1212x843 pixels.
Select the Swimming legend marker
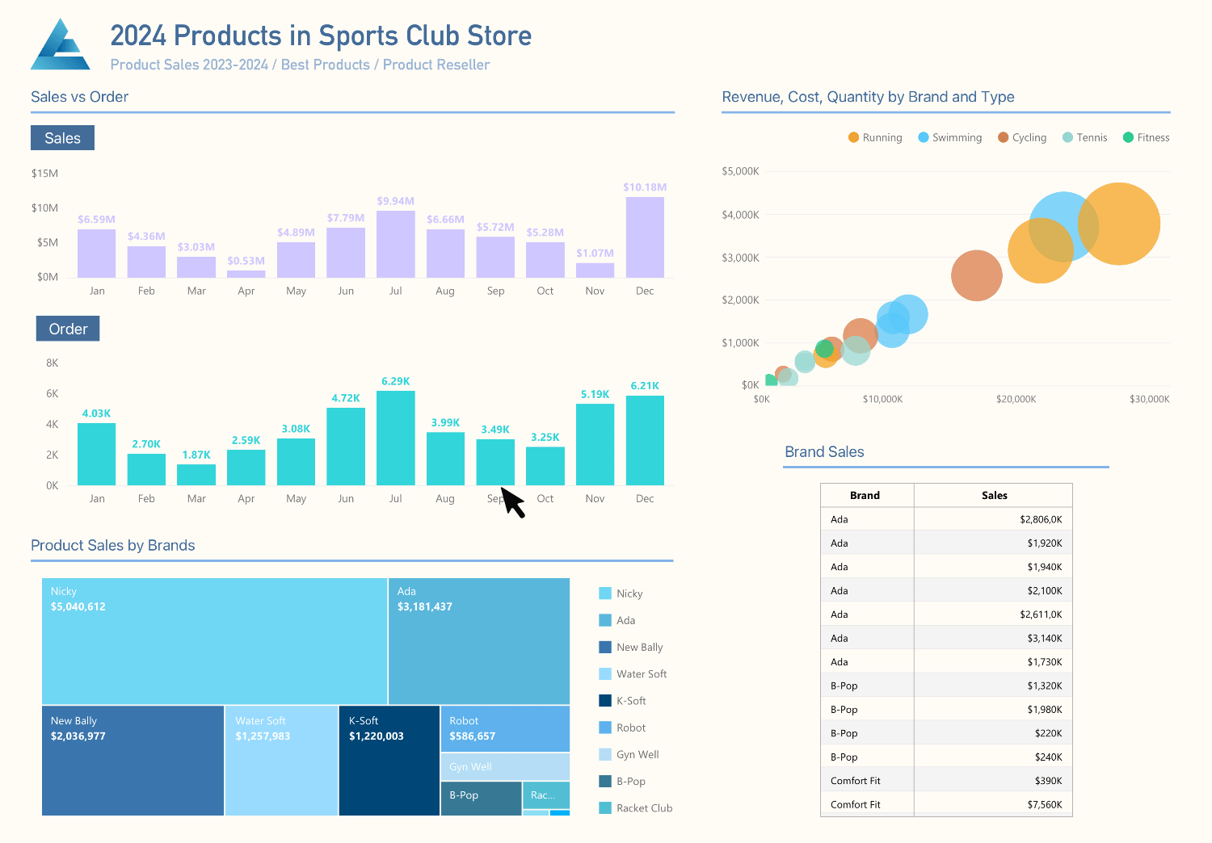click(x=924, y=137)
